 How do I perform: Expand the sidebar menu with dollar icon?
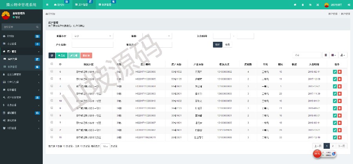tap(21, 105)
